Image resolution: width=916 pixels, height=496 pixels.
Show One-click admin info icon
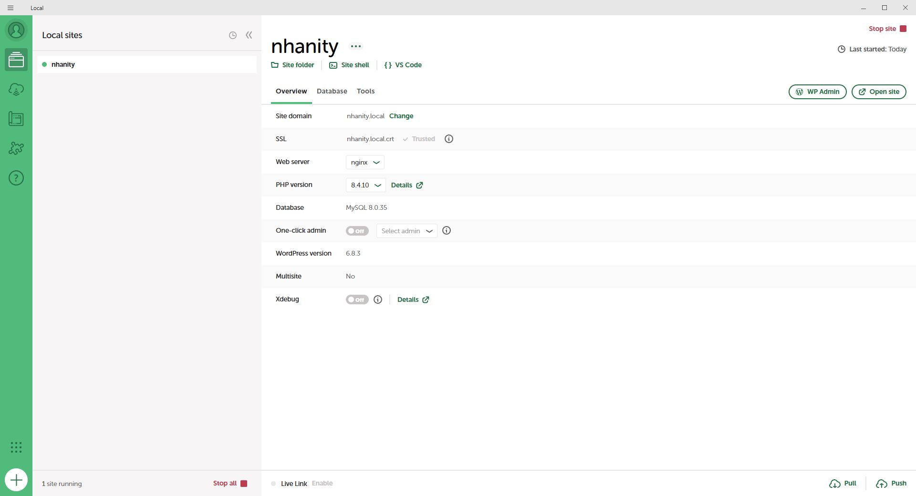pos(447,230)
